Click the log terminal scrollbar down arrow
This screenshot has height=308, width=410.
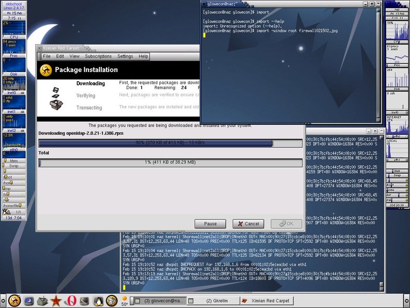[382, 289]
